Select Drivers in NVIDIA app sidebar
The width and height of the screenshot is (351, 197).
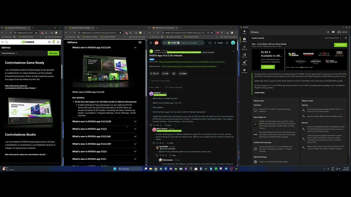coord(244,40)
